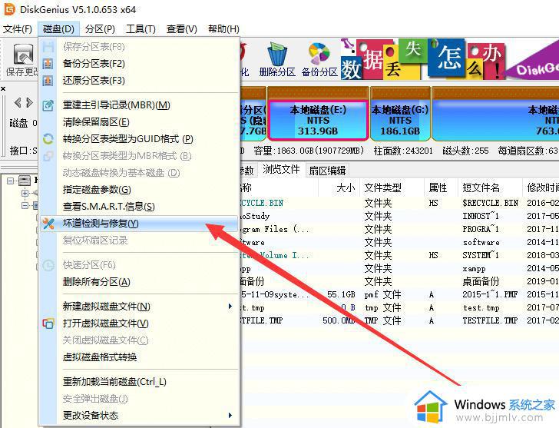Sort by the 属性 column header

pyautogui.click(x=441, y=187)
